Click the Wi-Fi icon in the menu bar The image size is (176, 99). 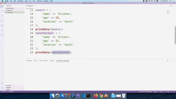click(x=149, y=1)
